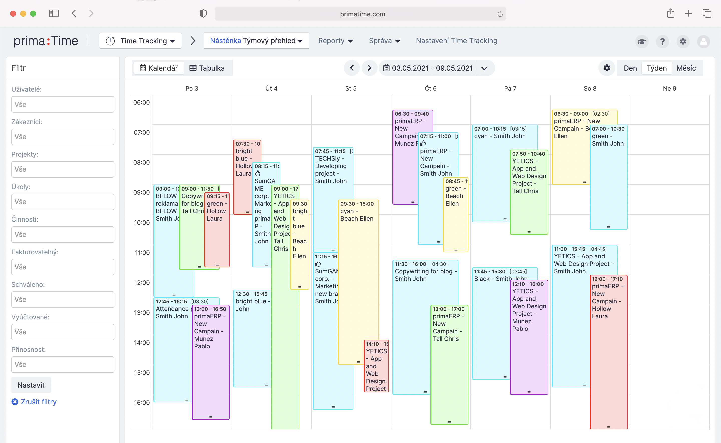Click the Nastavit button
This screenshot has width=721, height=443.
click(31, 385)
